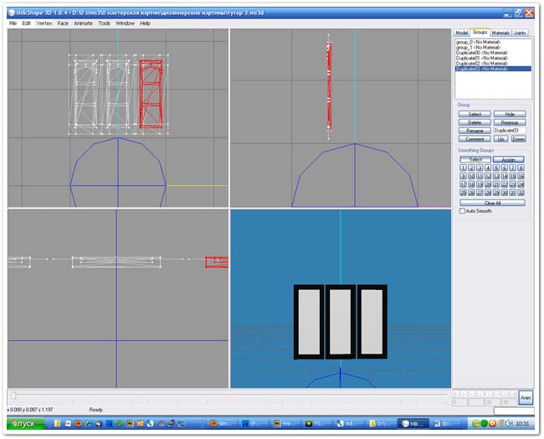The width and height of the screenshot is (544, 439).
Task: Toggle the Anim mode button
Action: [x=525, y=398]
